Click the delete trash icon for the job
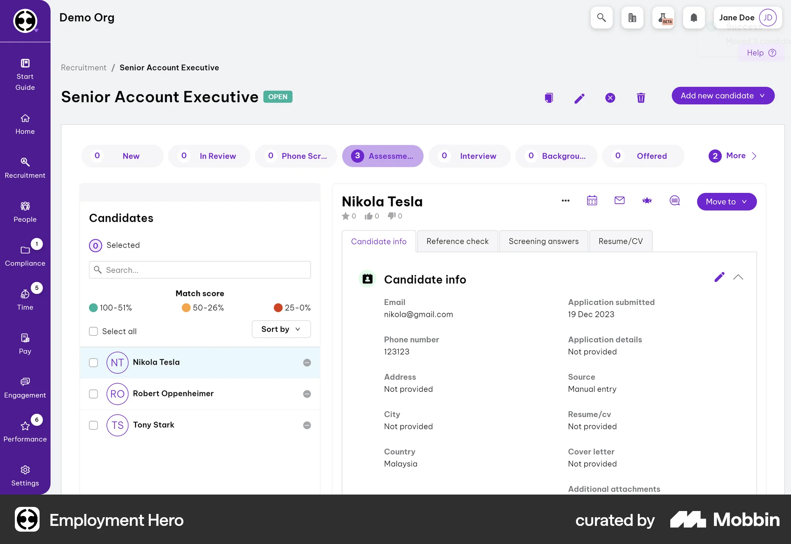 (x=641, y=98)
